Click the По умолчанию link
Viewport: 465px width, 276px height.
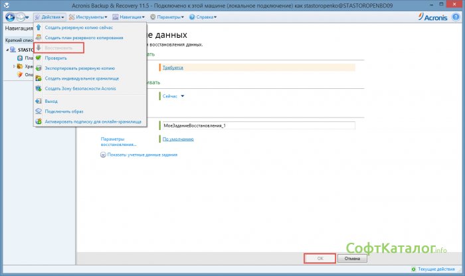[x=178, y=139]
